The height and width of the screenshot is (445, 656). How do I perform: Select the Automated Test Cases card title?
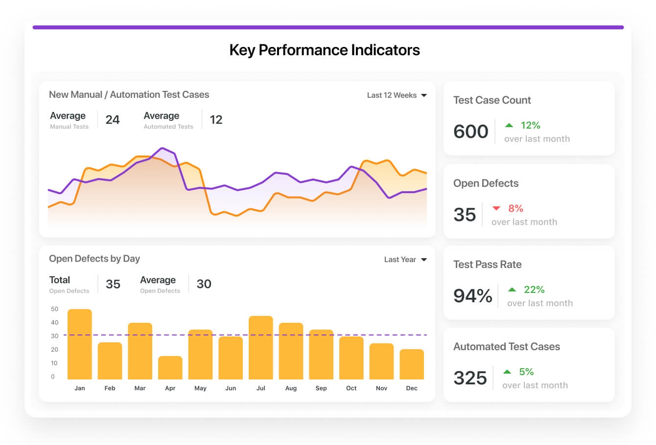(x=507, y=347)
